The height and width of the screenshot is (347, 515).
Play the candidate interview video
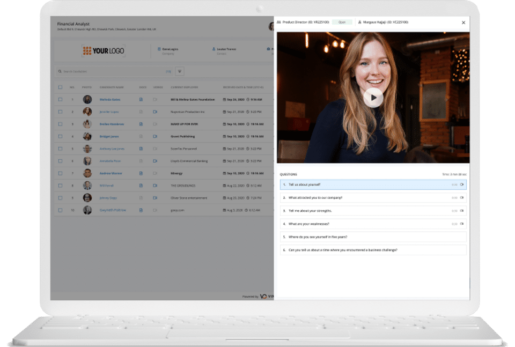tap(373, 98)
